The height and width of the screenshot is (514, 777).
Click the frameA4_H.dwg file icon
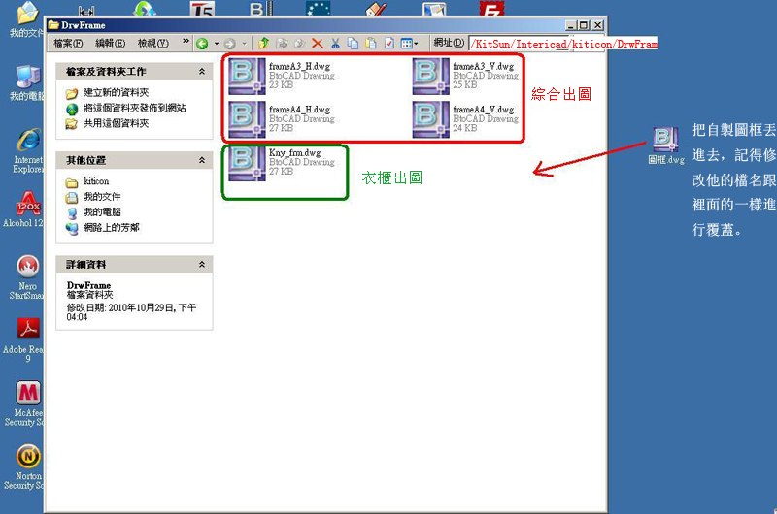[248, 120]
